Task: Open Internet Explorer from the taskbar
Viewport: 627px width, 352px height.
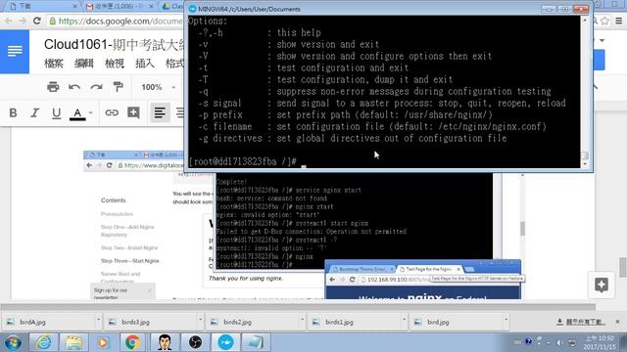Action: point(43,342)
